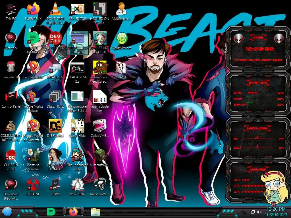Screen dimensions: 291x218
Task: Open the Recycle Bin
Action: tap(11, 70)
